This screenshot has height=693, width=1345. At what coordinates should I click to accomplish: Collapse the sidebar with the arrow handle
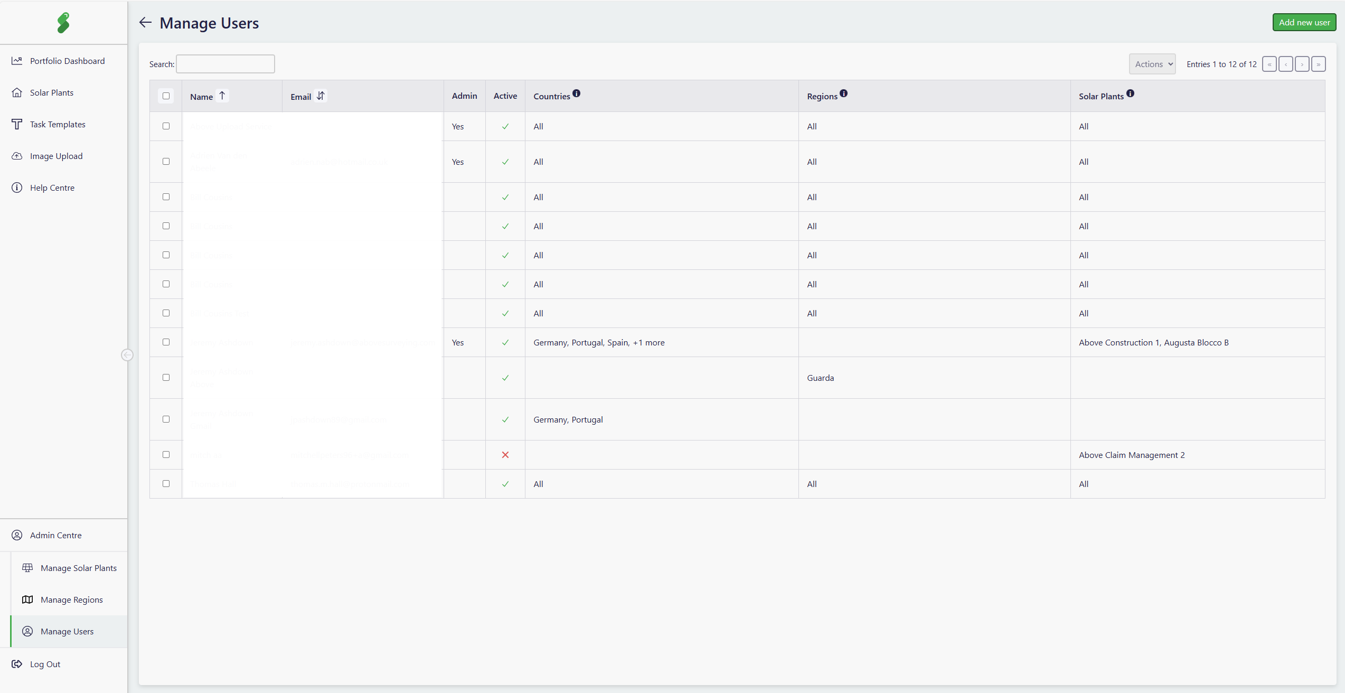[x=127, y=355]
